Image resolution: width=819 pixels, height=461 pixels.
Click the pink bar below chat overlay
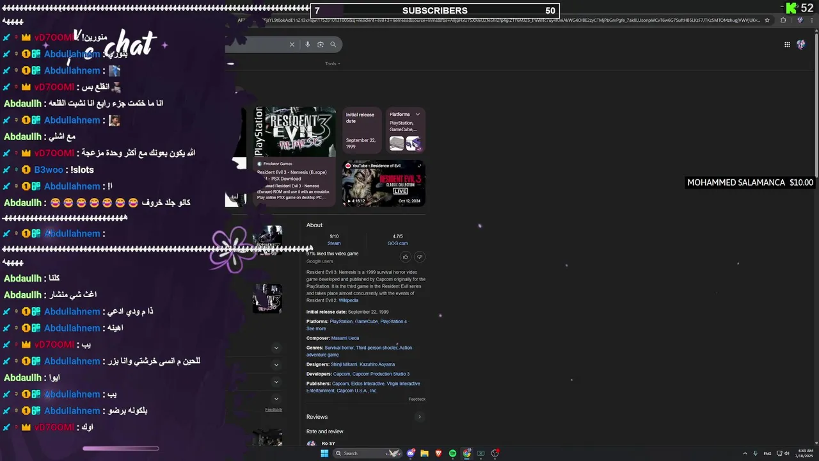121,449
